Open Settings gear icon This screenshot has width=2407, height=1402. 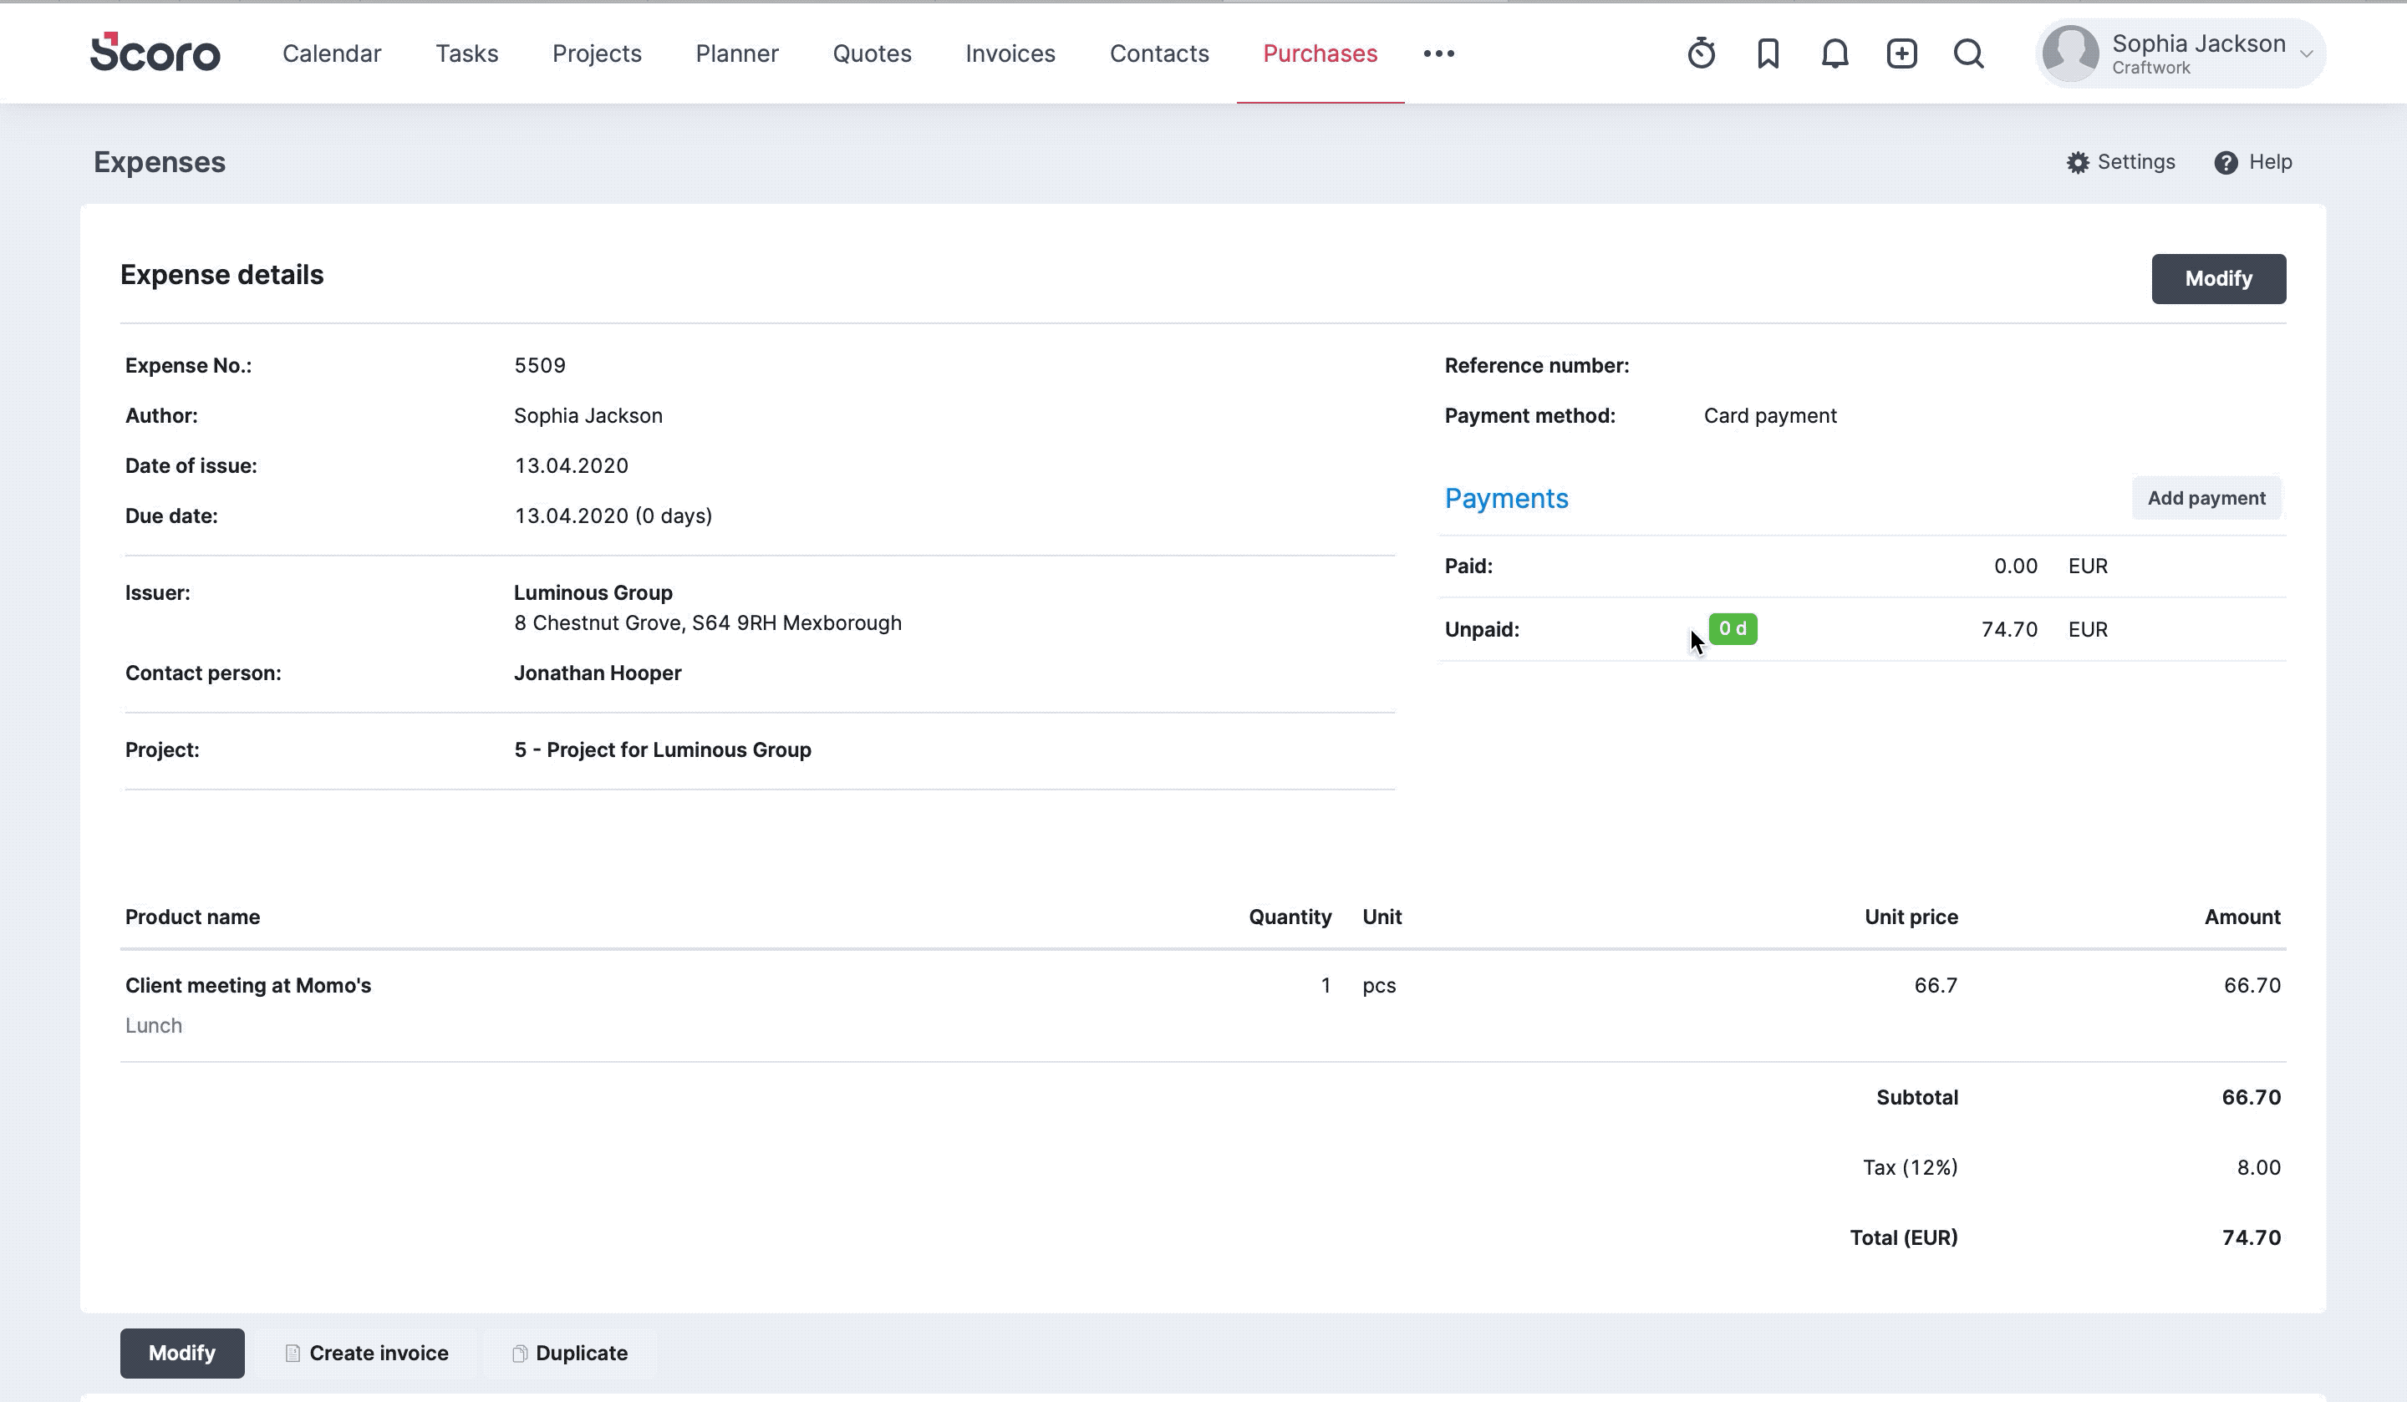coord(2078,162)
